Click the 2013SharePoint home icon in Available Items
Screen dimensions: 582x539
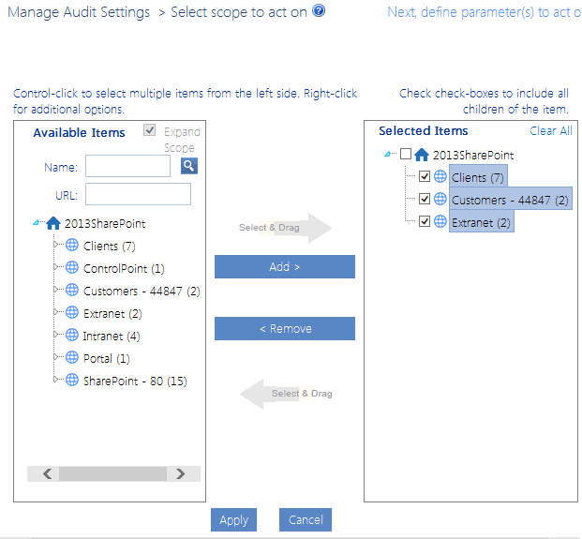coord(53,224)
